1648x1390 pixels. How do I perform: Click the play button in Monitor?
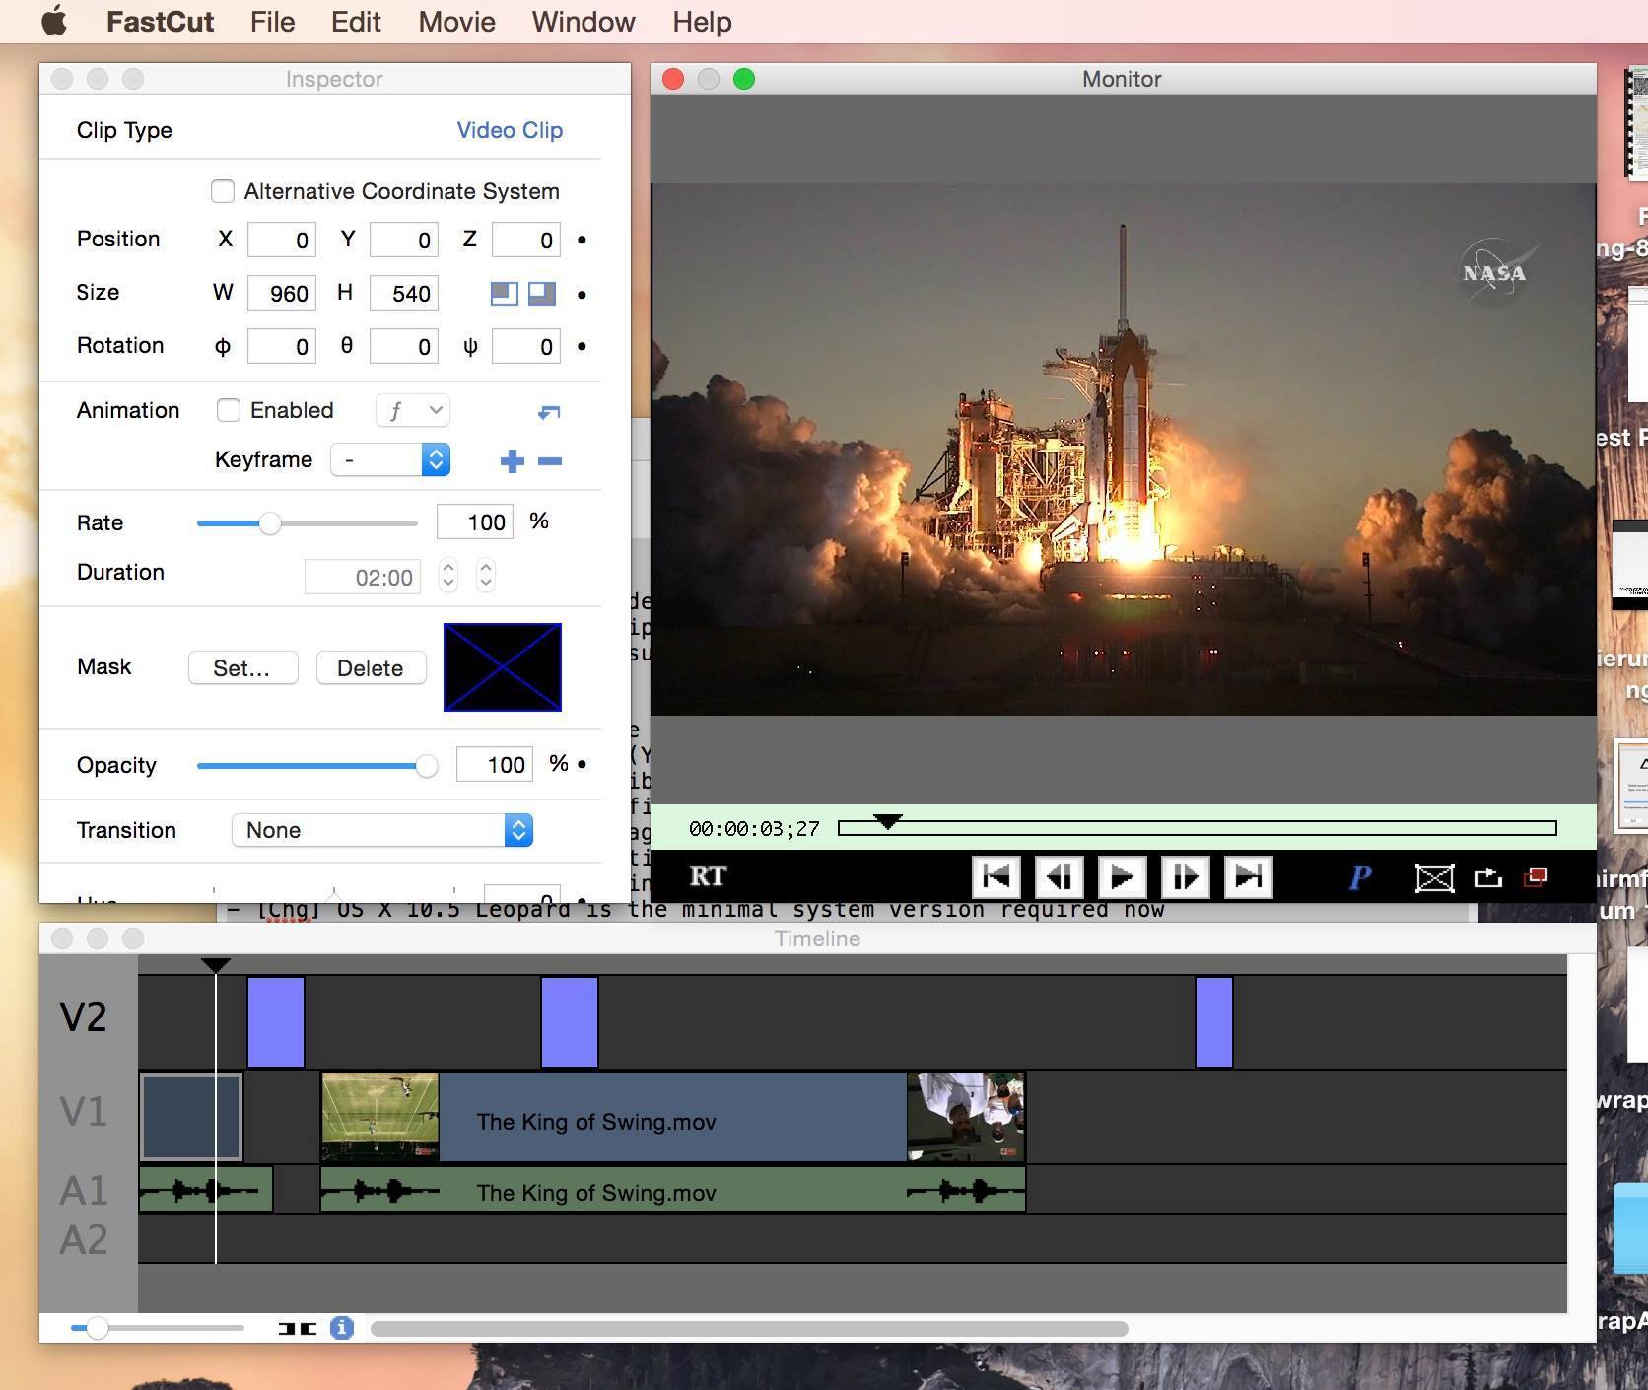(1122, 876)
